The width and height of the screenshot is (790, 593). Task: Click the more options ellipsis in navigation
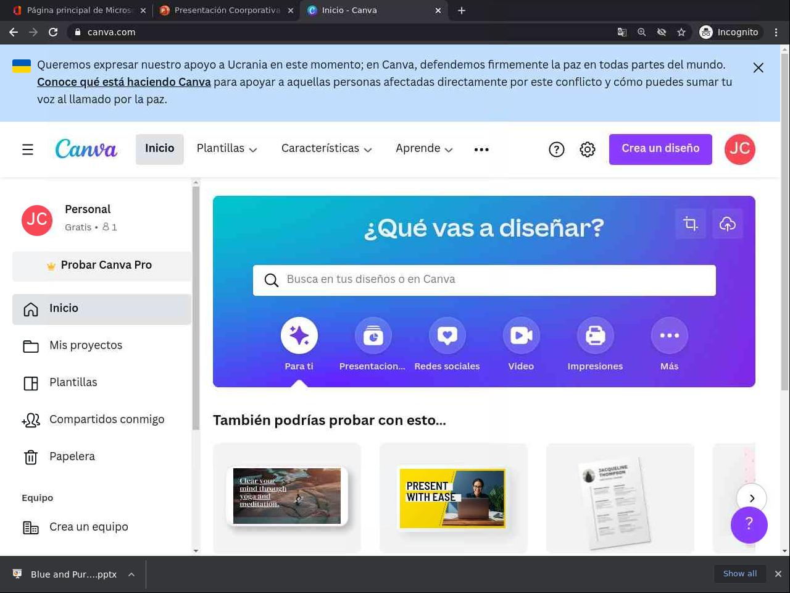click(481, 149)
